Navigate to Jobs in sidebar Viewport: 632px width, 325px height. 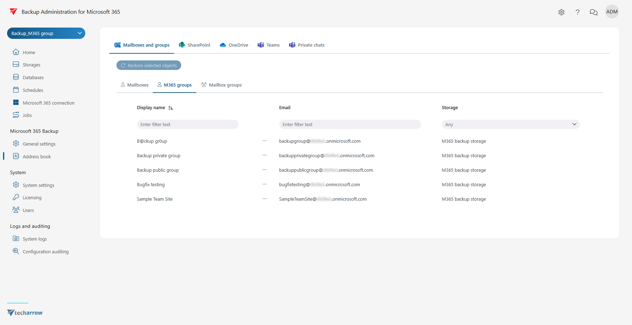tap(27, 115)
